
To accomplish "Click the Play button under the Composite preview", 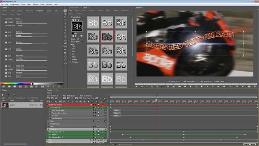I will coord(207,86).
